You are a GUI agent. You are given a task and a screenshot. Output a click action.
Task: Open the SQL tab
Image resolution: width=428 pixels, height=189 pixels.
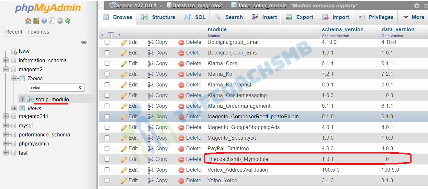(x=195, y=17)
